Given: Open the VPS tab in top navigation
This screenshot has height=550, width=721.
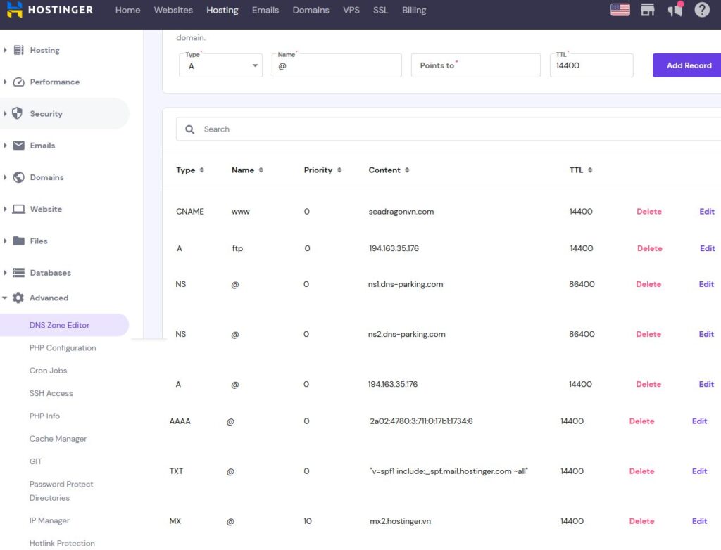Looking at the screenshot, I should 351,10.
